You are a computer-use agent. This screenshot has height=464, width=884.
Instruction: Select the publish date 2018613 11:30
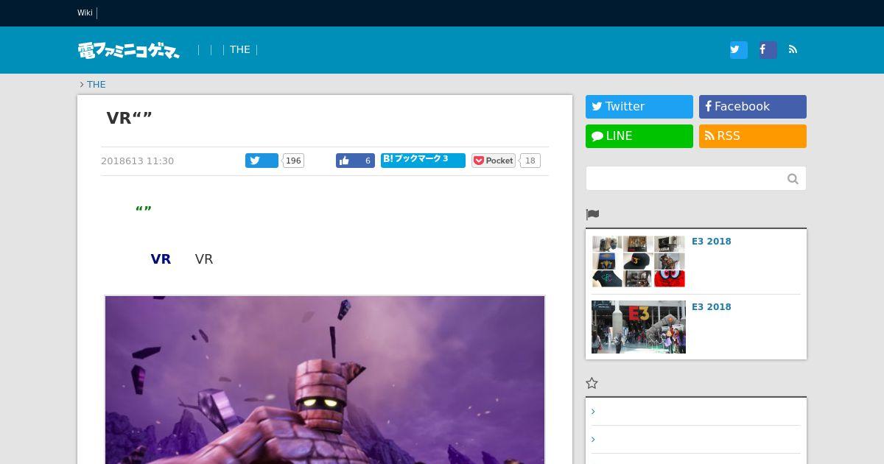click(137, 161)
